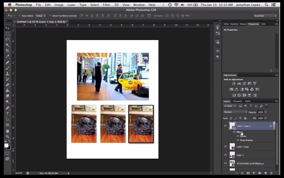Enable the Auto-Select checkbox
Screen dimensions: 284x178
coord(19,16)
